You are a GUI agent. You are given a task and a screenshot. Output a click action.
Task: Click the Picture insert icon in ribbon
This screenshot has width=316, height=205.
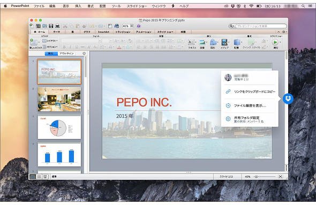pyautogui.click(x=202, y=42)
